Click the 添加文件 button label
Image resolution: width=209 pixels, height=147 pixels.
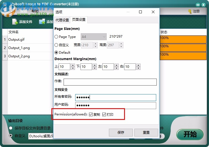point(26,22)
